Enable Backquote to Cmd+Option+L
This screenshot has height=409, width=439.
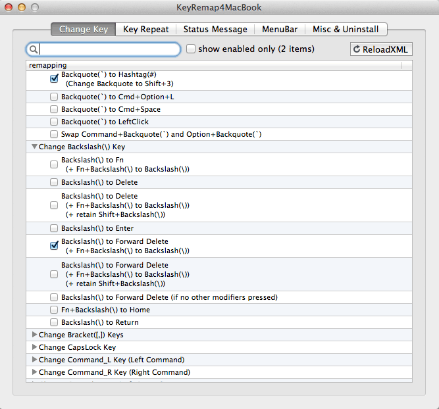pos(54,97)
